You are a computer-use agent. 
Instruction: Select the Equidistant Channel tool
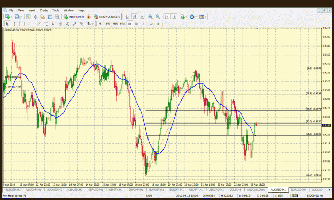[45, 24]
